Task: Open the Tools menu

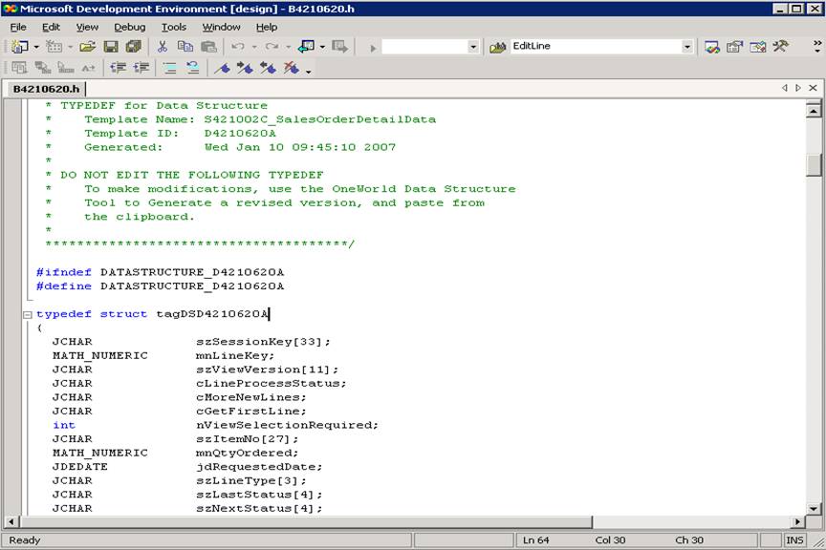Action: click(174, 27)
